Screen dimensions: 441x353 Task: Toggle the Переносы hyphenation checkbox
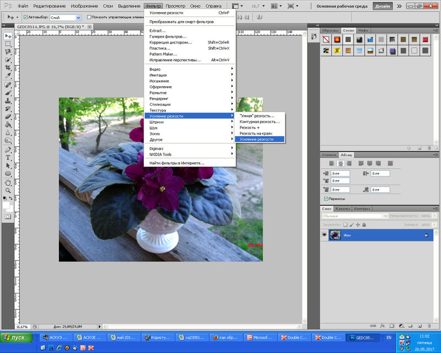326,199
